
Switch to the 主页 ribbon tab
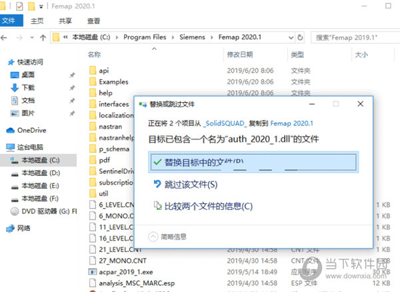pyautogui.click(x=37, y=21)
